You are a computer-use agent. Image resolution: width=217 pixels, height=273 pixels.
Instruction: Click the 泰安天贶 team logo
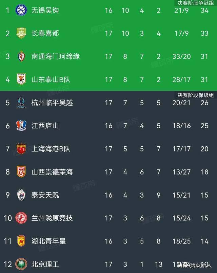(x=21, y=195)
